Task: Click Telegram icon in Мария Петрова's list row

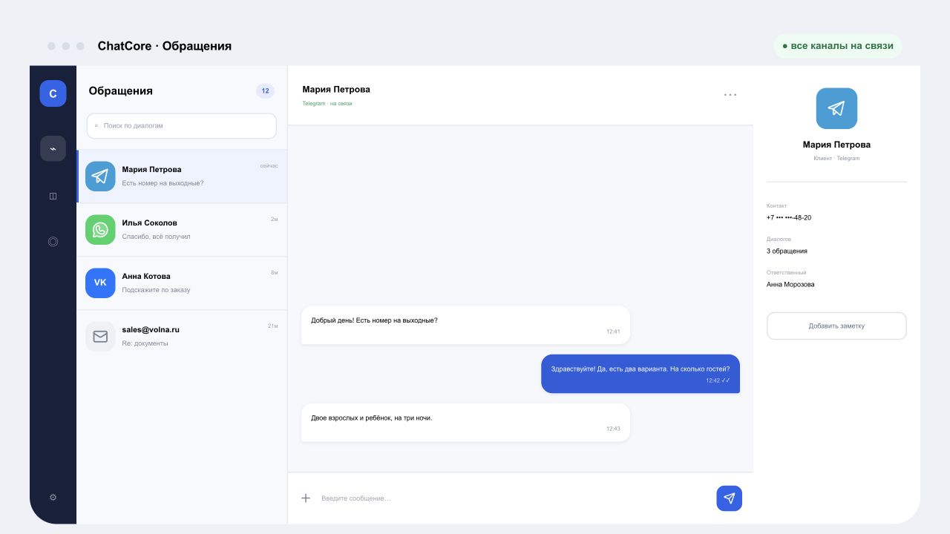Action: tap(100, 177)
